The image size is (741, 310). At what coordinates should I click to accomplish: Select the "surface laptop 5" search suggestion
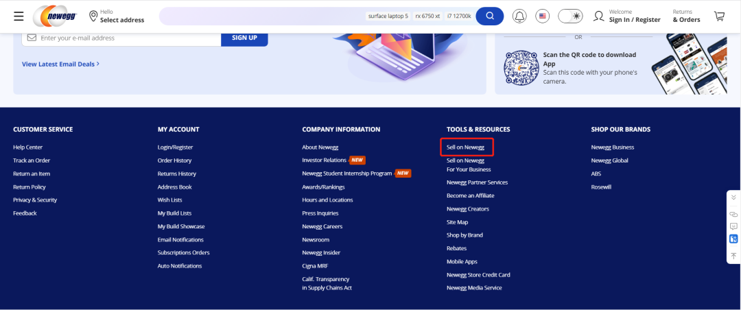[388, 16]
